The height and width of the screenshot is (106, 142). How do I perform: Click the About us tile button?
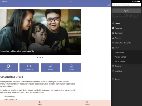coord(9,68)
